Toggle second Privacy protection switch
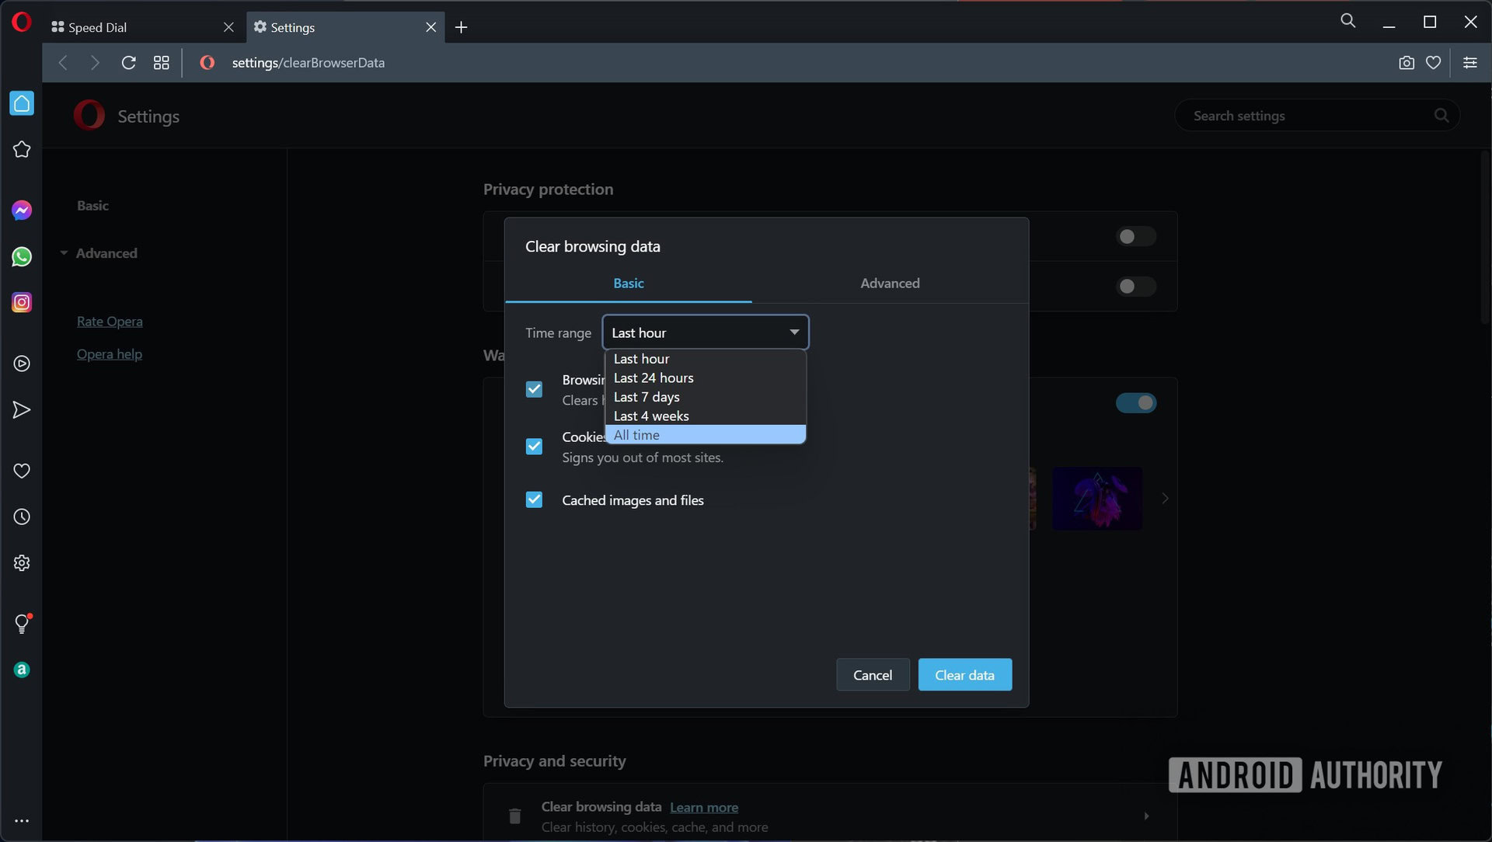The height and width of the screenshot is (842, 1492). (x=1136, y=287)
